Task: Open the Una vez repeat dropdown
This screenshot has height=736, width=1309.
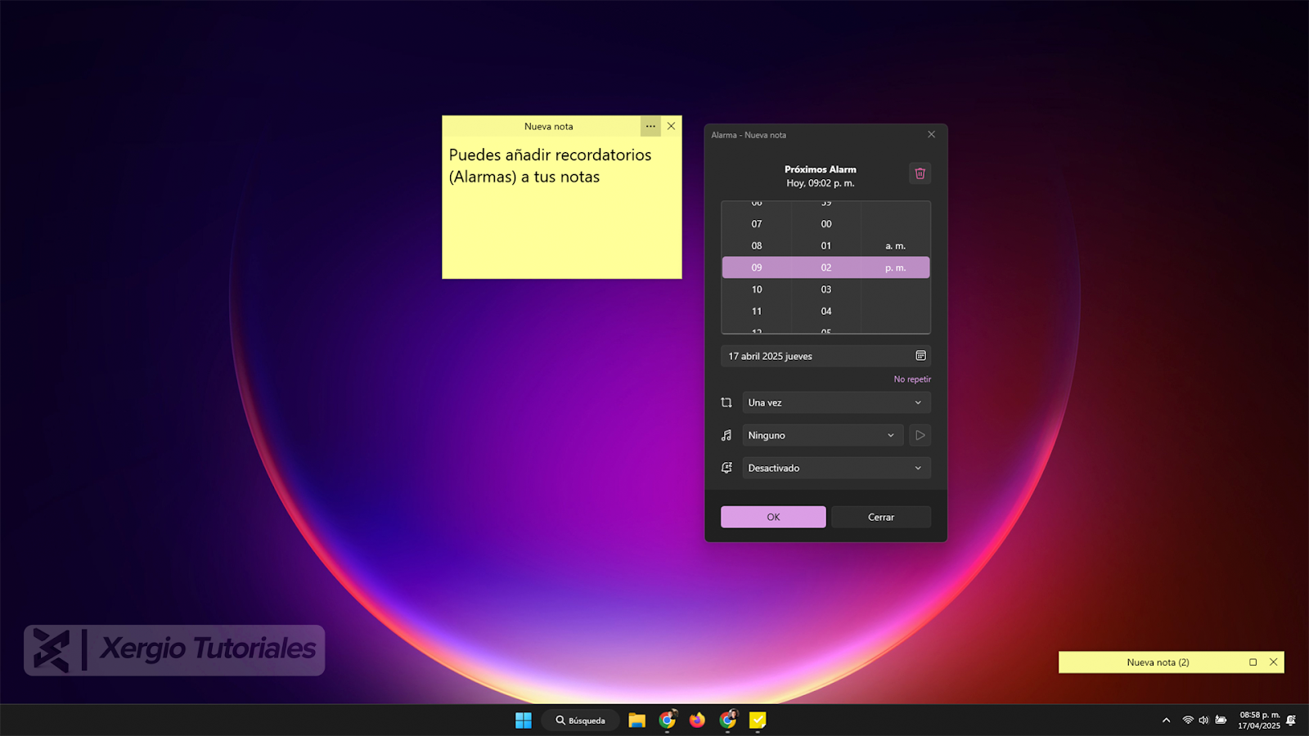Action: pyautogui.click(x=835, y=402)
